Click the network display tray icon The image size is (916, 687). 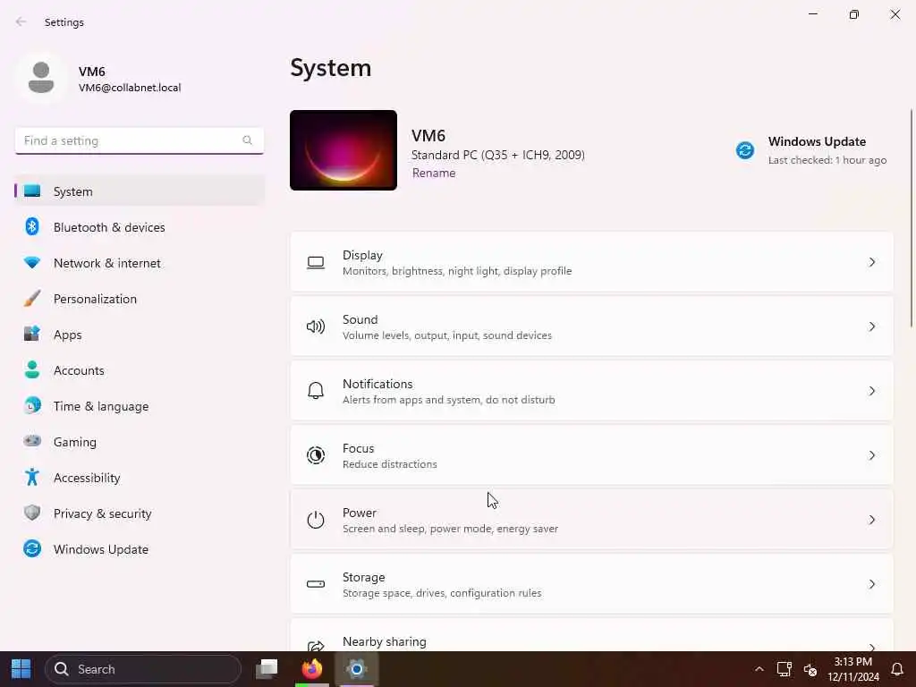784,669
